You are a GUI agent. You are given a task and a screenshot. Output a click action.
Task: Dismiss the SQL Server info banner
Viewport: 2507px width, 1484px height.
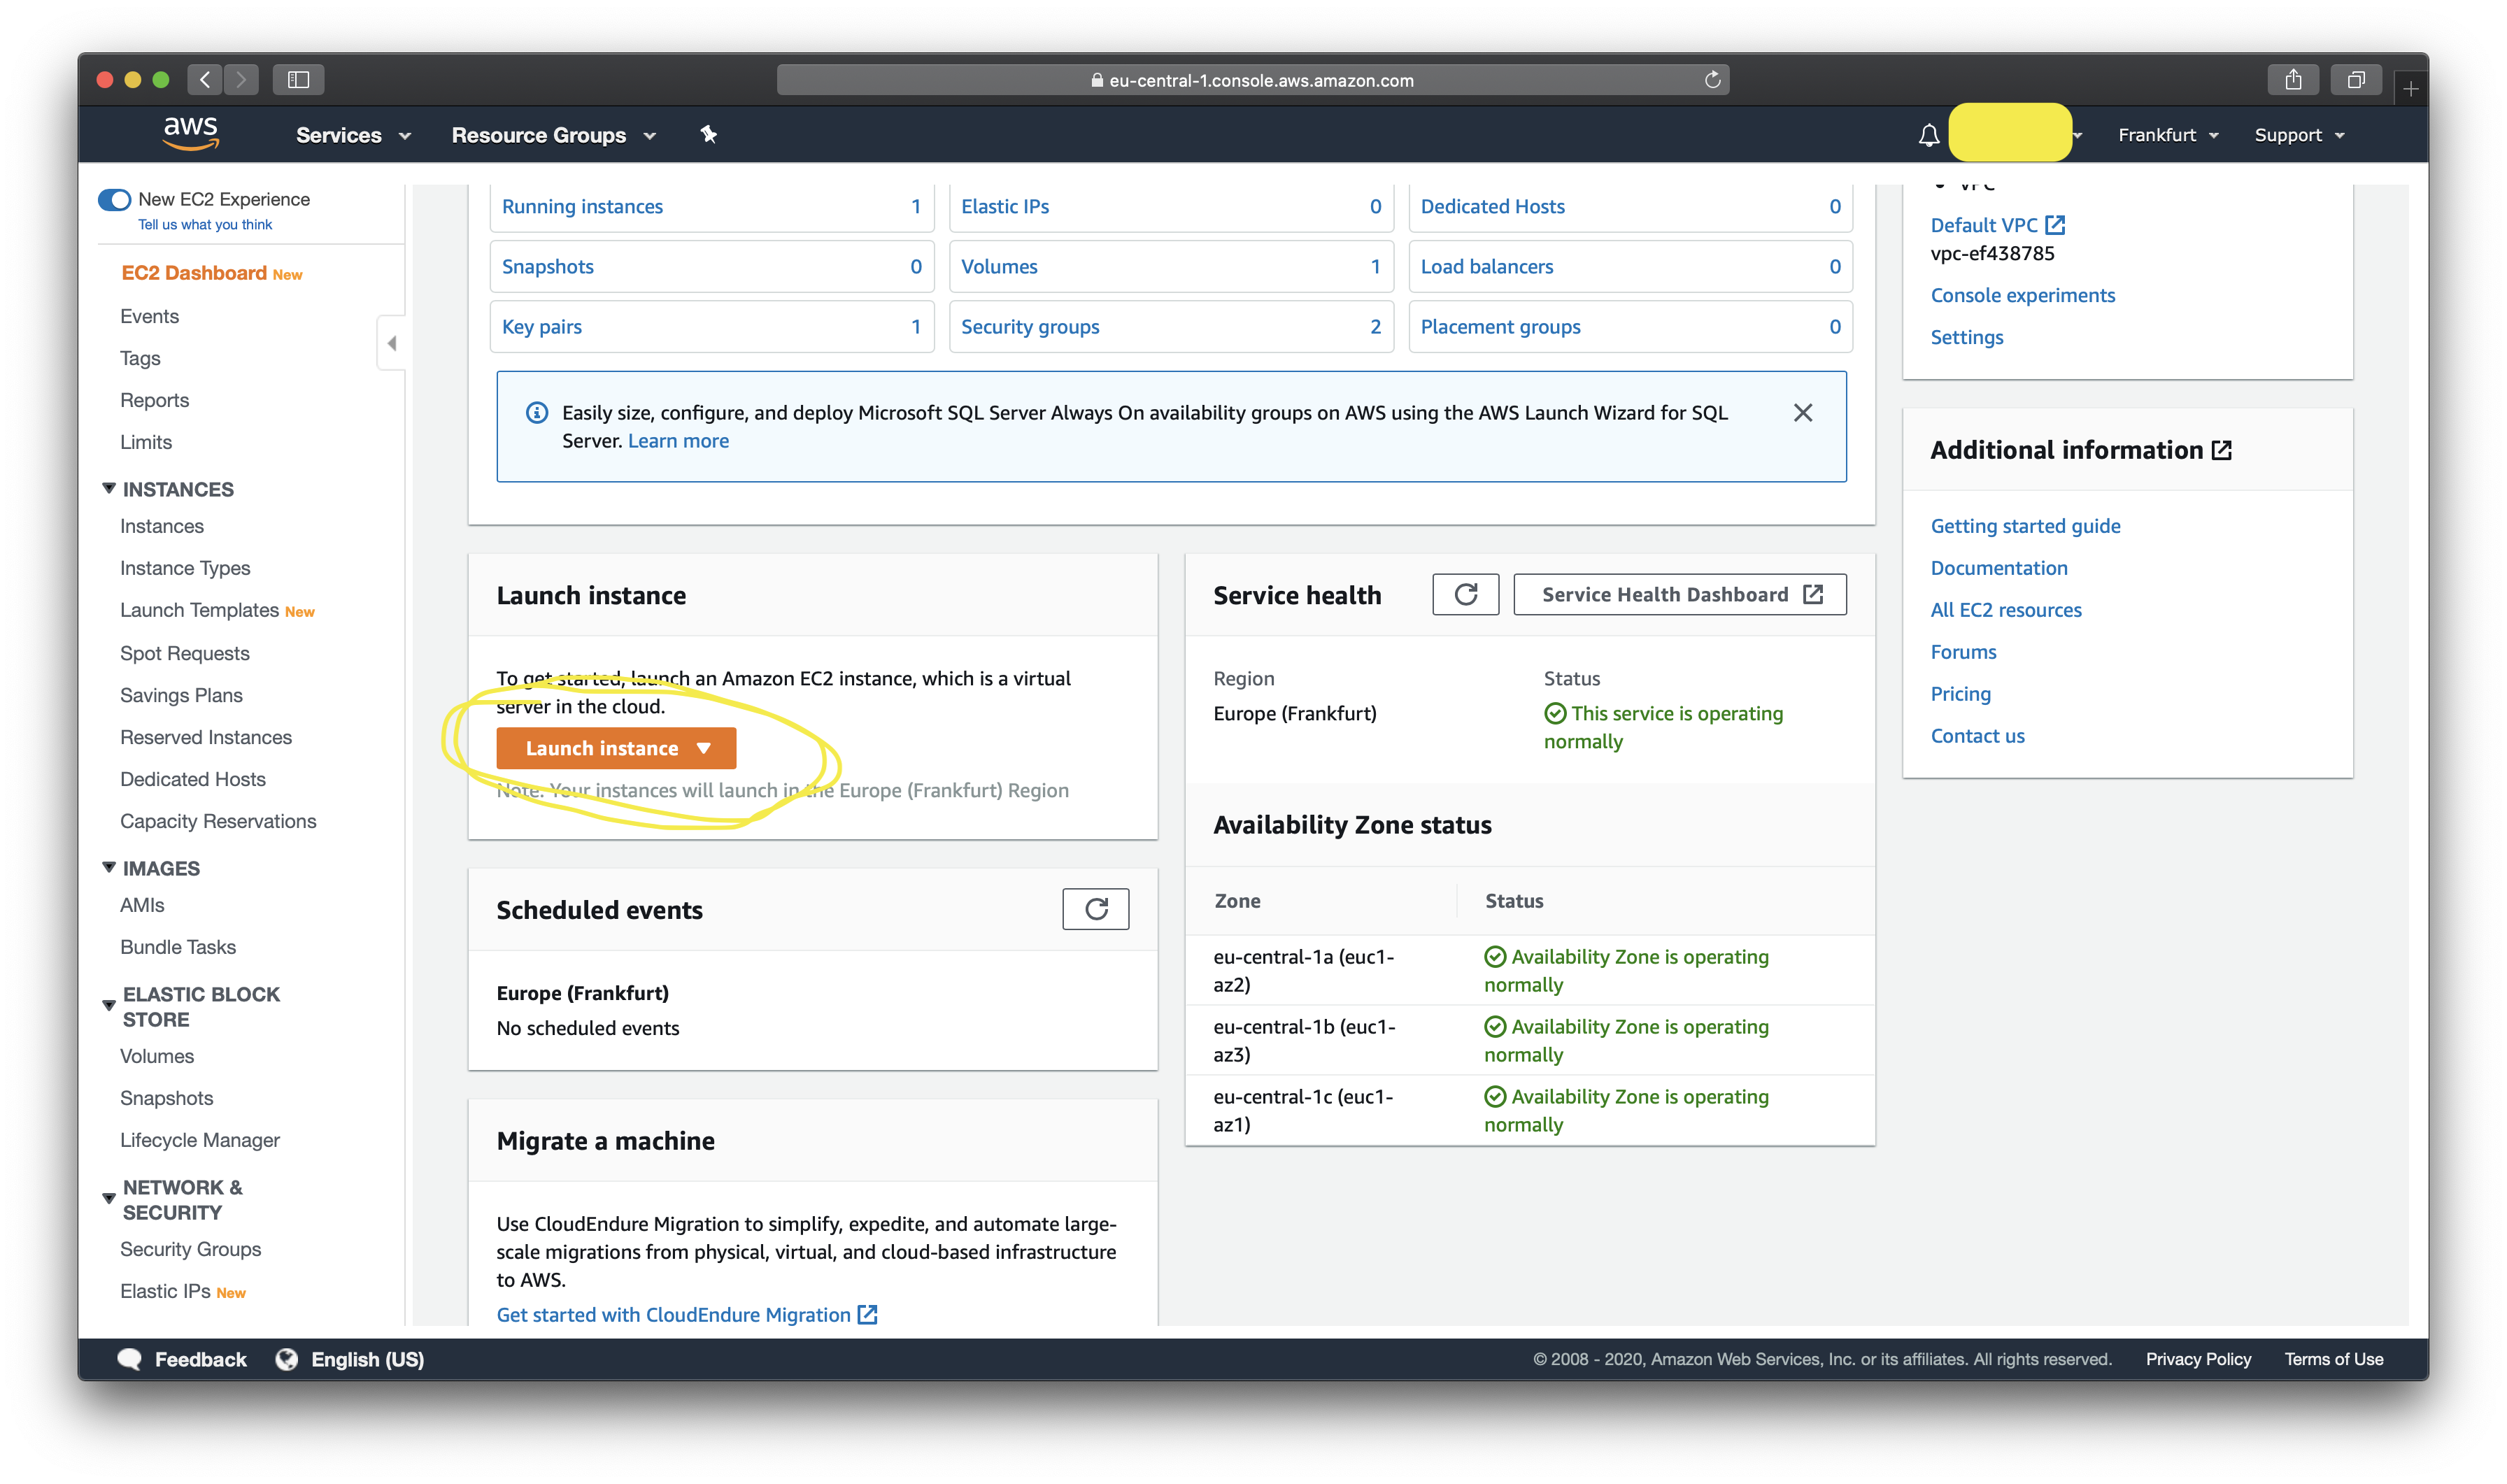pos(1802,413)
